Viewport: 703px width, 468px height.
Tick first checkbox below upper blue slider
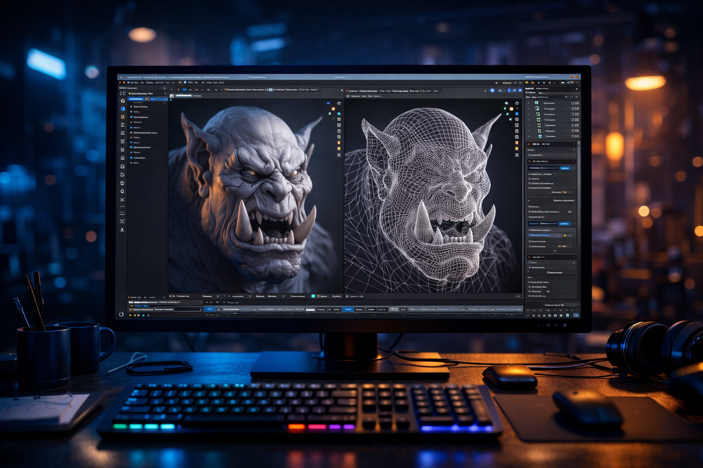point(530,174)
